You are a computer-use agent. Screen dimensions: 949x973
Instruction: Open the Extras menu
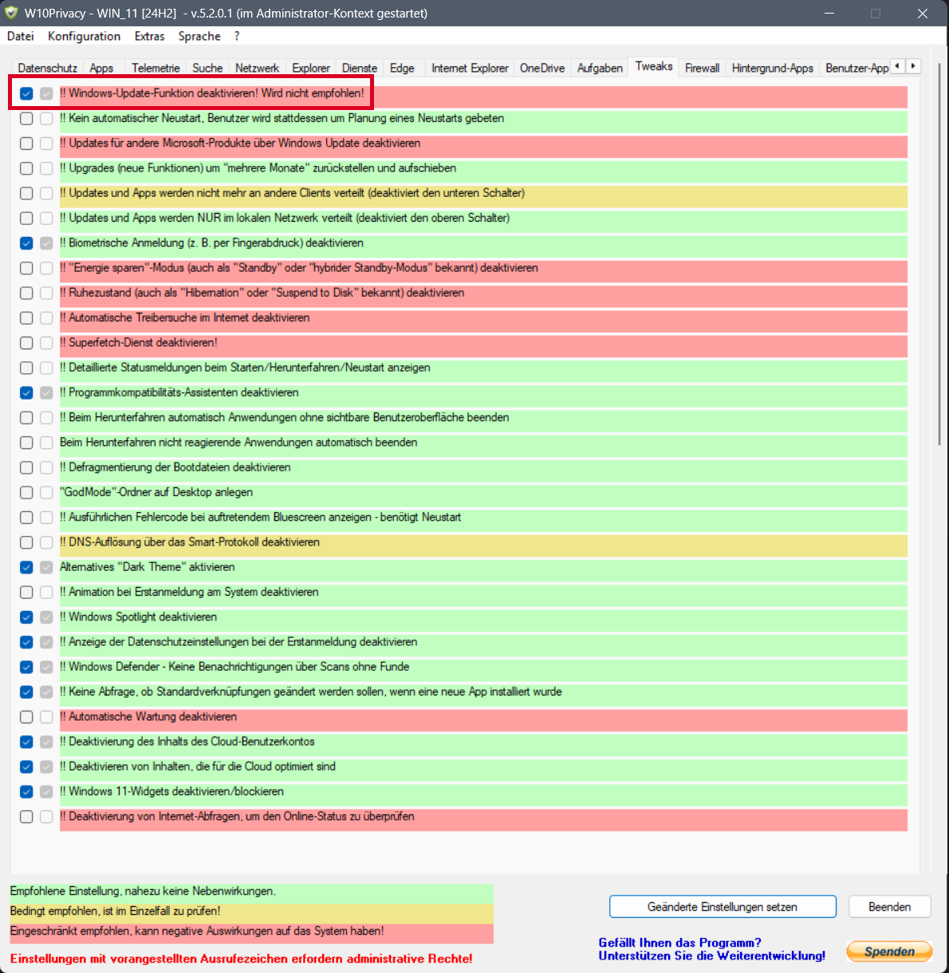click(x=149, y=36)
